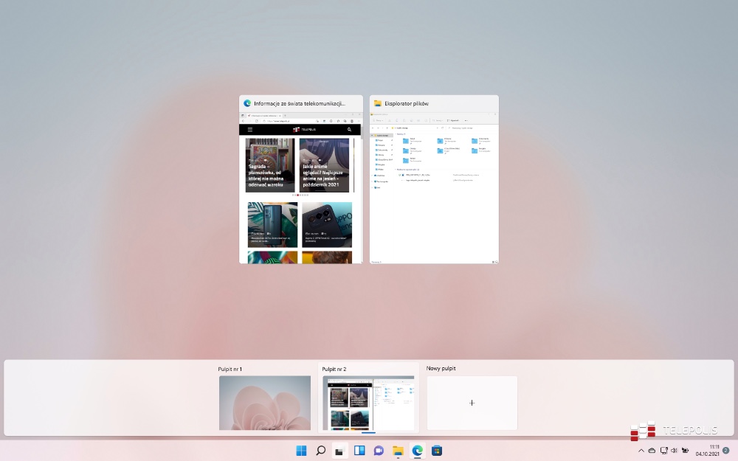Click the Task View taskbar icon
Image resolution: width=738 pixels, height=461 pixels.
point(340,451)
